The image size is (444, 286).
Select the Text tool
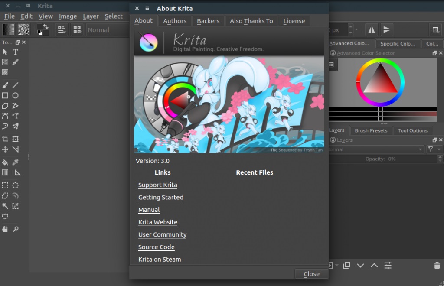[x=15, y=52]
